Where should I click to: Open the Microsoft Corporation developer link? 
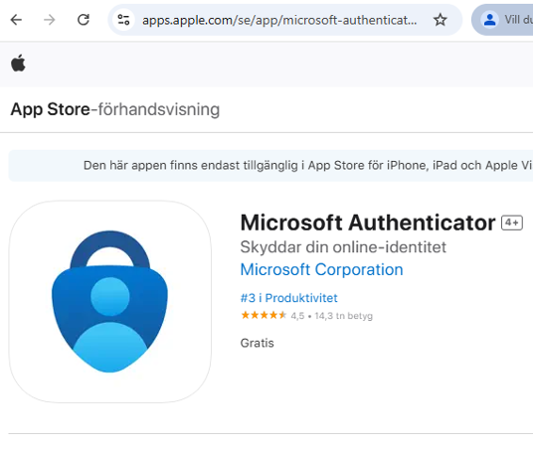321,269
